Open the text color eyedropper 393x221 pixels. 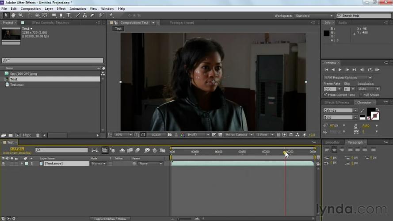pos(362,110)
